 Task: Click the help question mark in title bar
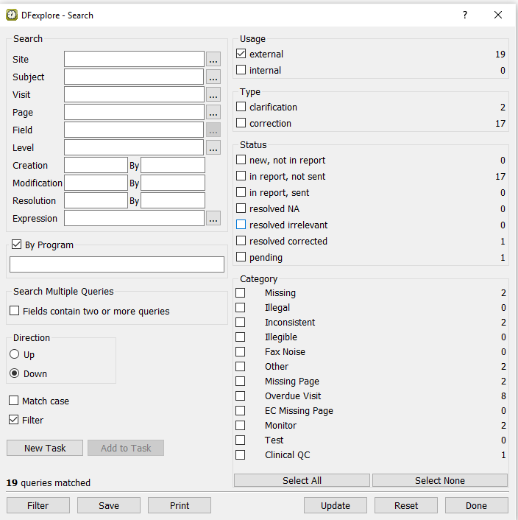[464, 15]
